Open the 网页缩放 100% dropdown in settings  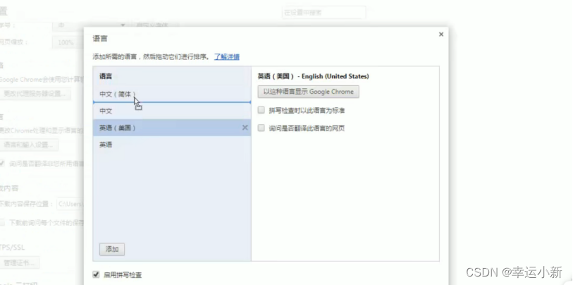(68, 42)
